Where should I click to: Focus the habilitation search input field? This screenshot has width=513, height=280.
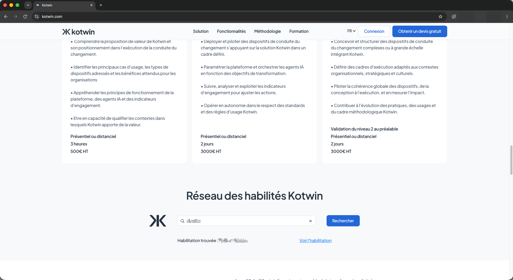[246, 221]
